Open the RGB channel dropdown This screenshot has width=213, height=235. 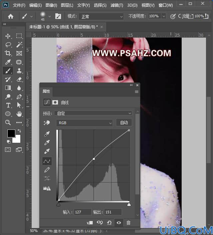pyautogui.click(x=84, y=123)
